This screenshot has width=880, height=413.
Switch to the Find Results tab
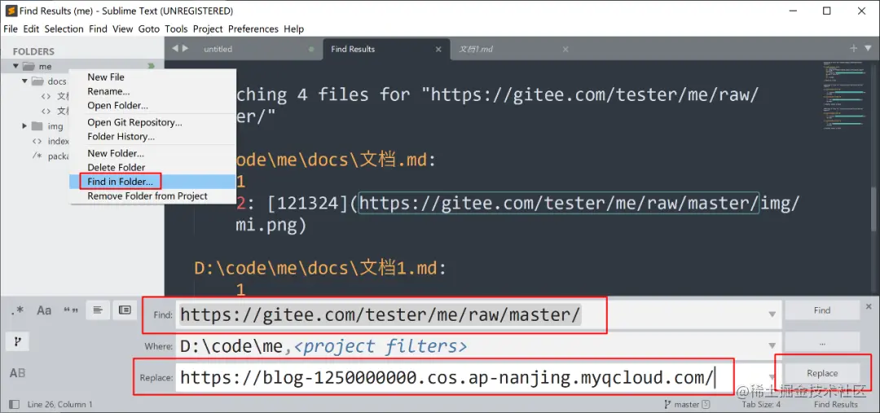pos(387,50)
